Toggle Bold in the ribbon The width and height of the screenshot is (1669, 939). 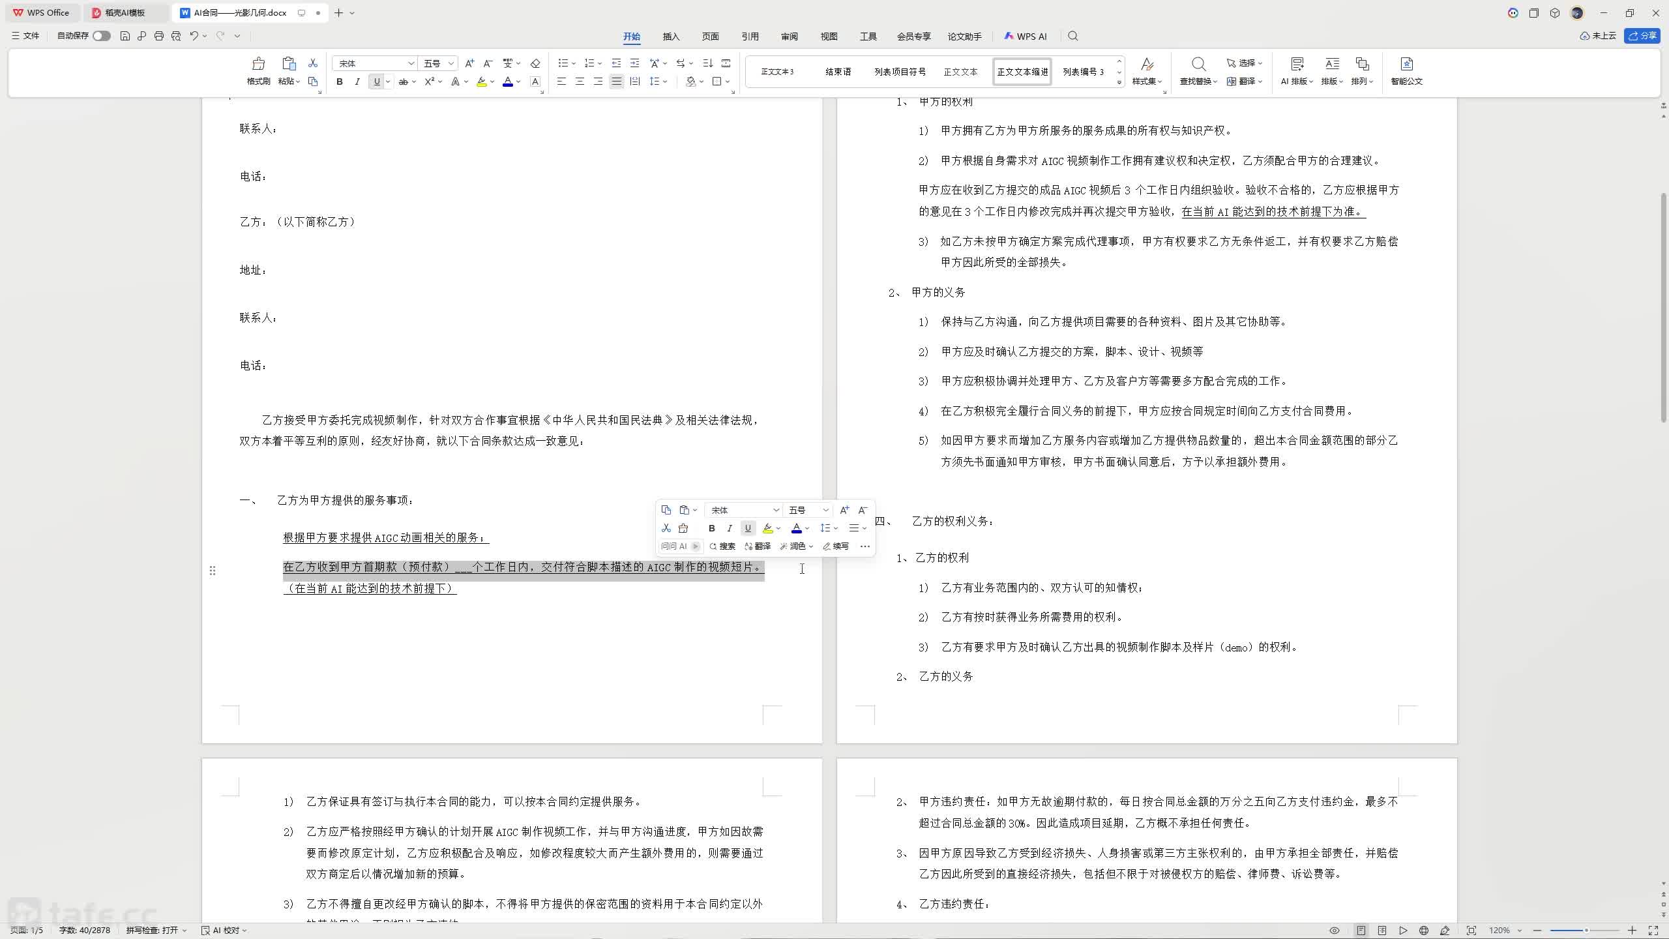(x=340, y=82)
